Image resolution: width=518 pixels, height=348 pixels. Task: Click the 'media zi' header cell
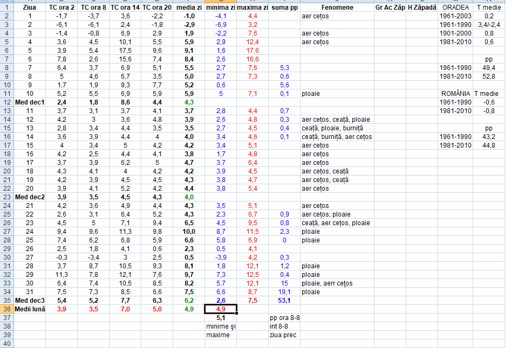[189, 7]
